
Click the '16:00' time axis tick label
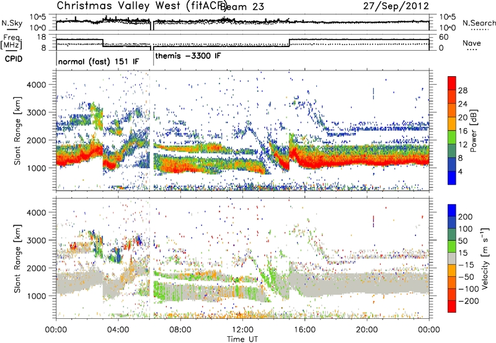tap(304, 330)
